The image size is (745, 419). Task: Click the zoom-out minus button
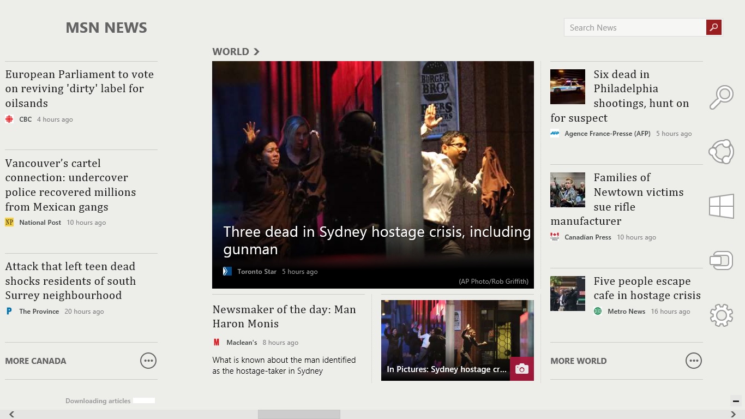point(736,401)
